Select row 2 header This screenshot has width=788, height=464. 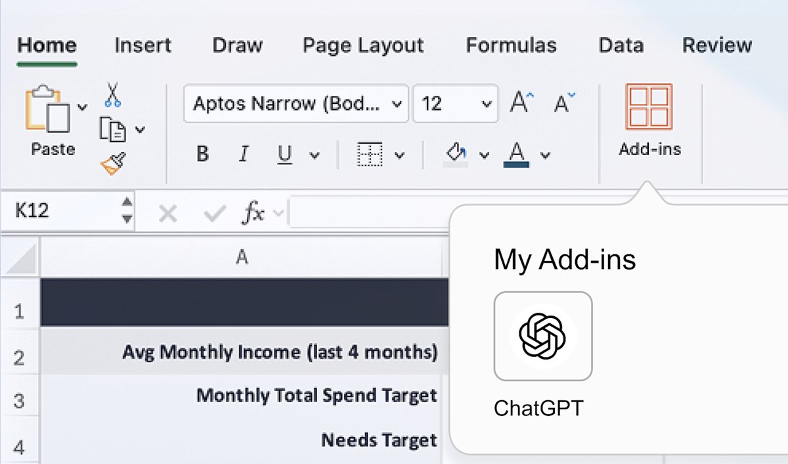[x=20, y=351]
